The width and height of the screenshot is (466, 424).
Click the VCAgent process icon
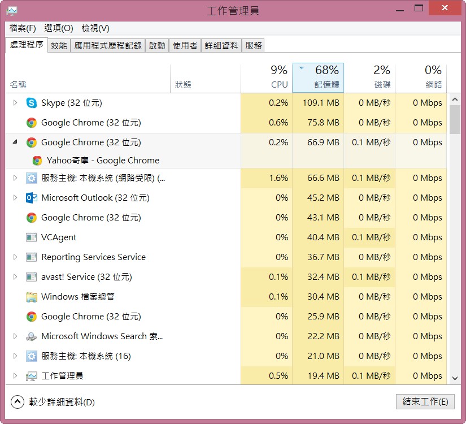[x=32, y=237]
